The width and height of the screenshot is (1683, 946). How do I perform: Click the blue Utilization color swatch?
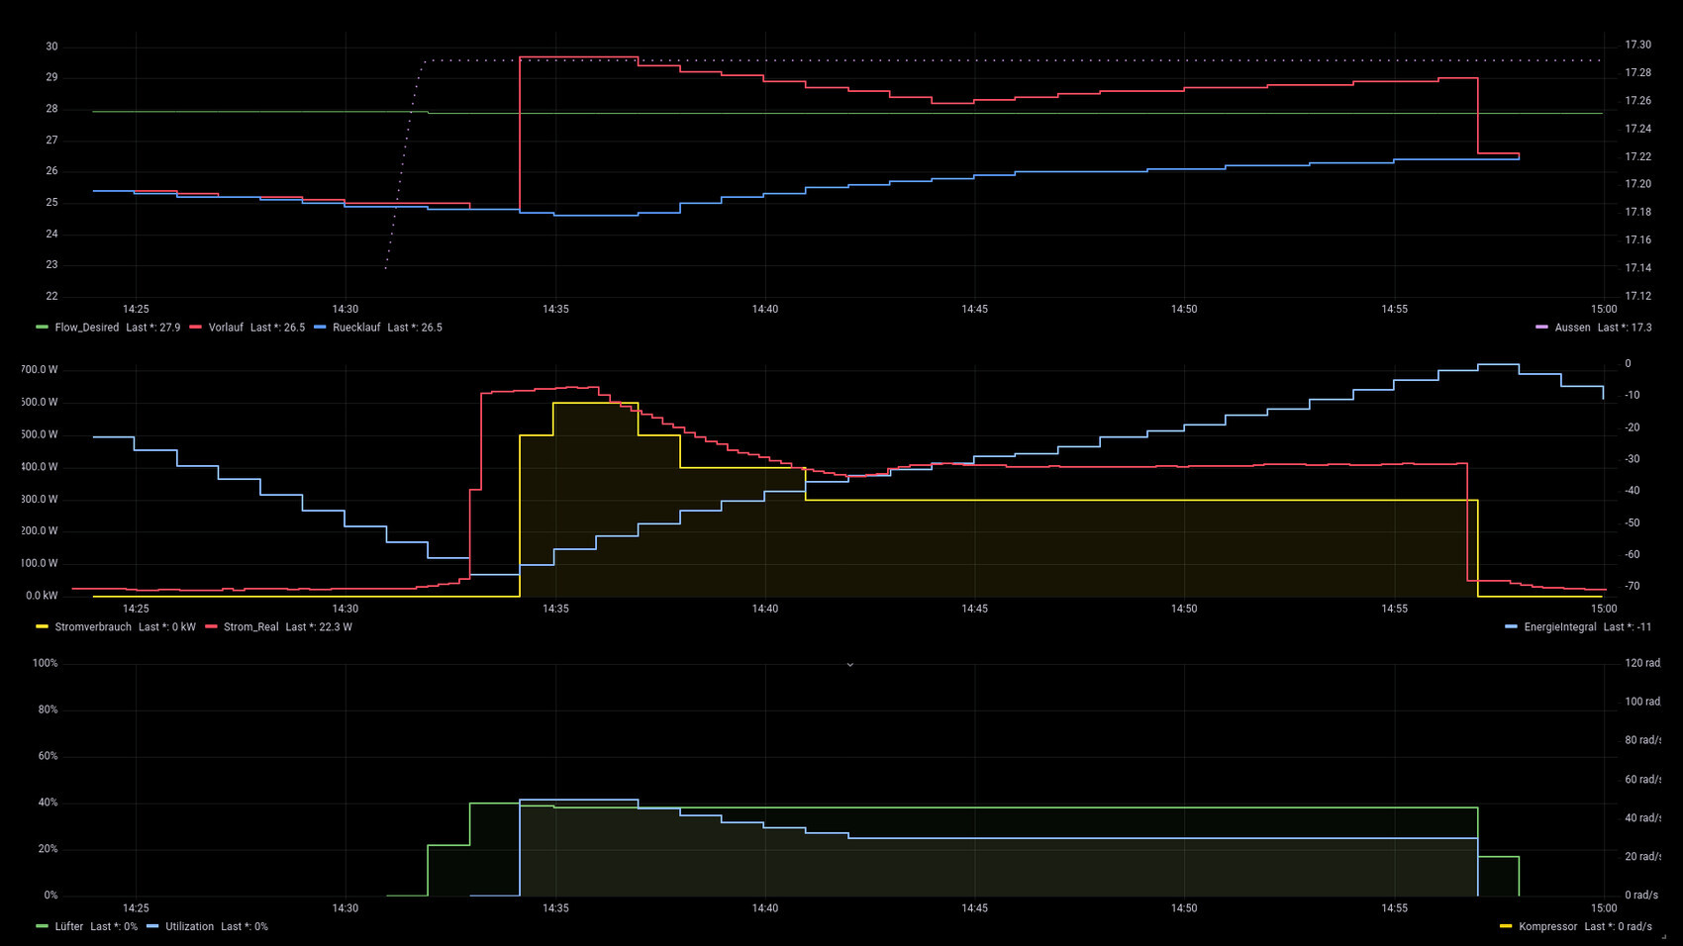click(x=152, y=927)
